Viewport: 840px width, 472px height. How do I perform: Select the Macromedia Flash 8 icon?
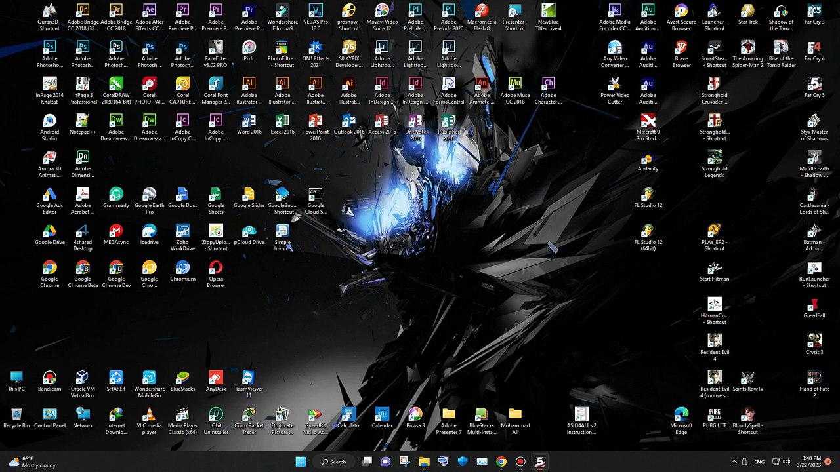[x=482, y=17]
